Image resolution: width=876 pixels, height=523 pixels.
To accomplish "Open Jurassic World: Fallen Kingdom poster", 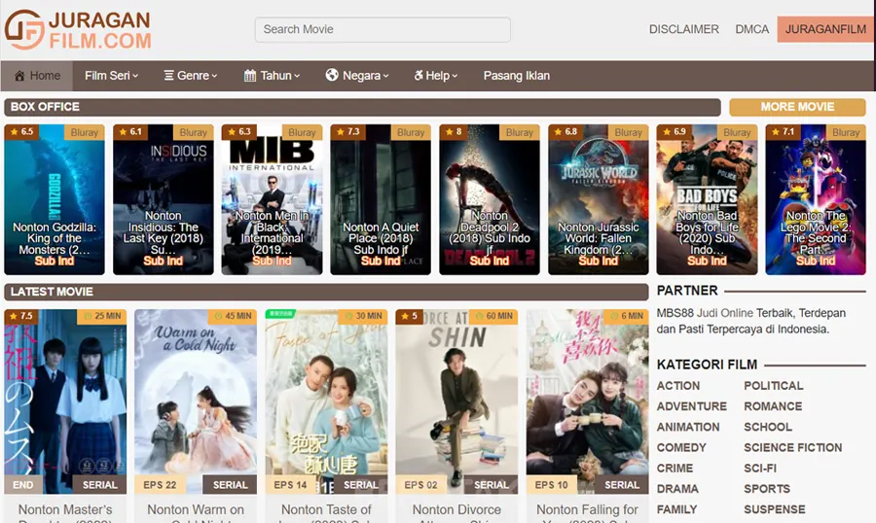I will tap(599, 199).
